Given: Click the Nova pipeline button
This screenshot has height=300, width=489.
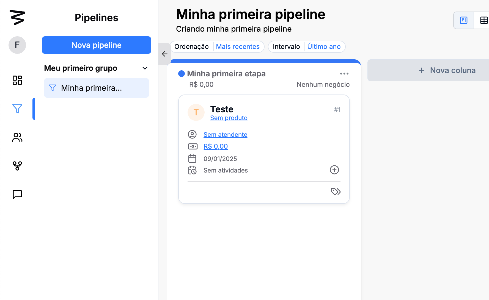Looking at the screenshot, I should (97, 45).
